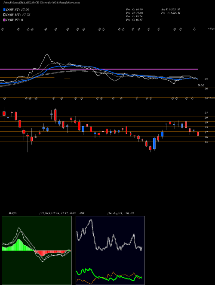Click the 'Pre O: 16.90' open value
Viewport: 215px width, 285px height.
tap(135, 9)
